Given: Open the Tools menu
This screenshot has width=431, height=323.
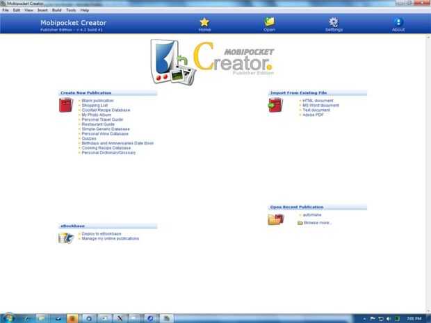Looking at the screenshot, I should 71,10.
